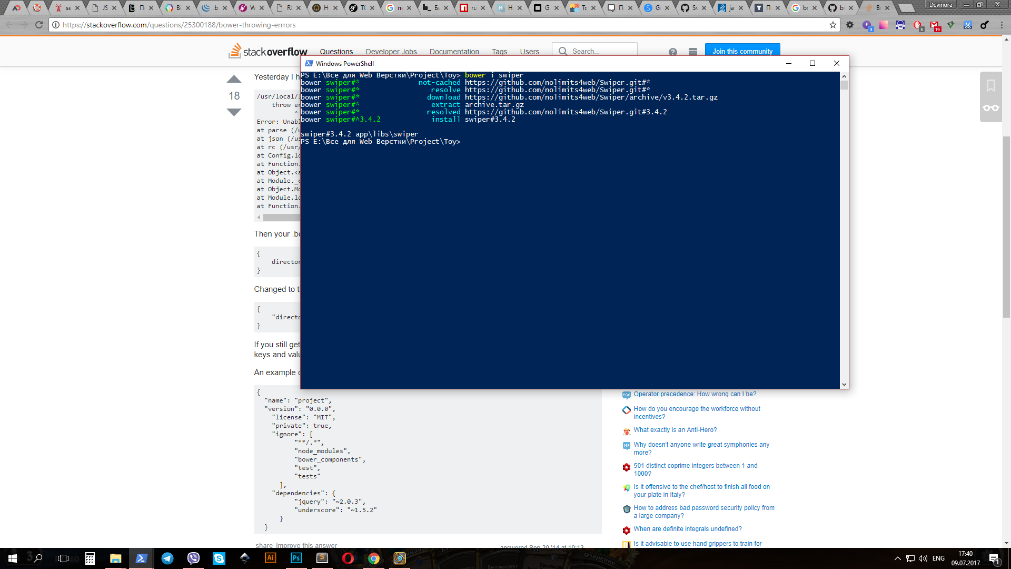This screenshot has width=1011, height=569.
Task: Click the glasses icon in right sidebar
Action: (990, 108)
